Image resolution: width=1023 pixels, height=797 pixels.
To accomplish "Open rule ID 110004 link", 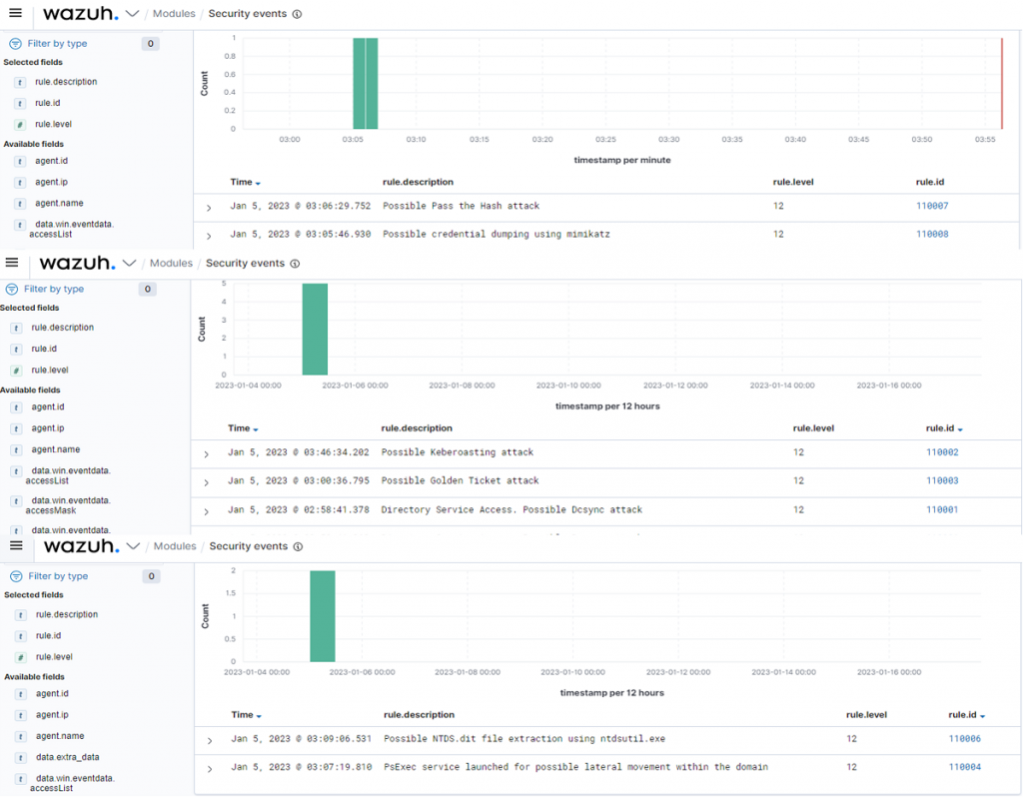I will [x=964, y=767].
